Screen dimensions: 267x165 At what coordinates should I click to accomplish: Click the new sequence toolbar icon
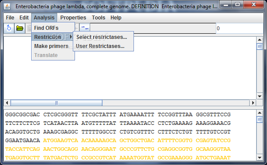pyautogui.click(x=9, y=28)
